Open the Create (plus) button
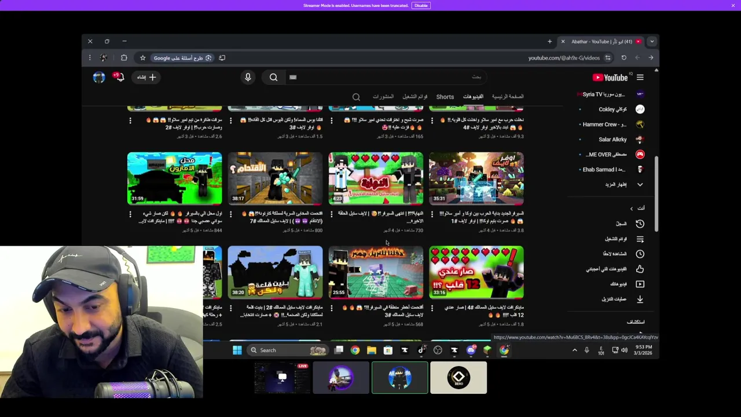Image resolution: width=741 pixels, height=417 pixels. pos(146,77)
